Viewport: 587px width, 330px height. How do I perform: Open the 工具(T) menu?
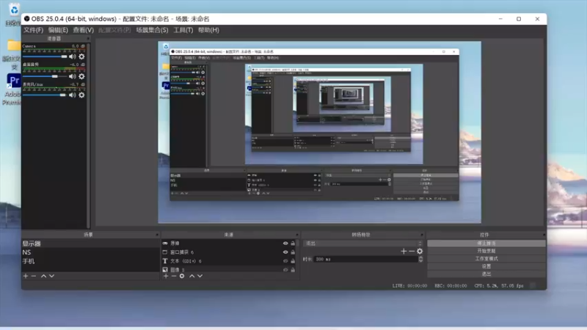pyautogui.click(x=183, y=30)
